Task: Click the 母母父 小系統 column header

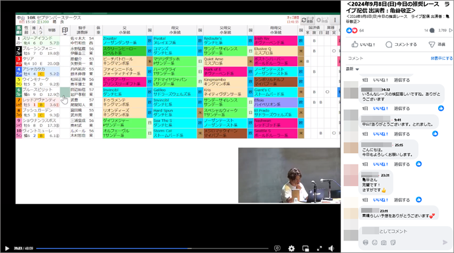Action: tap(276, 31)
